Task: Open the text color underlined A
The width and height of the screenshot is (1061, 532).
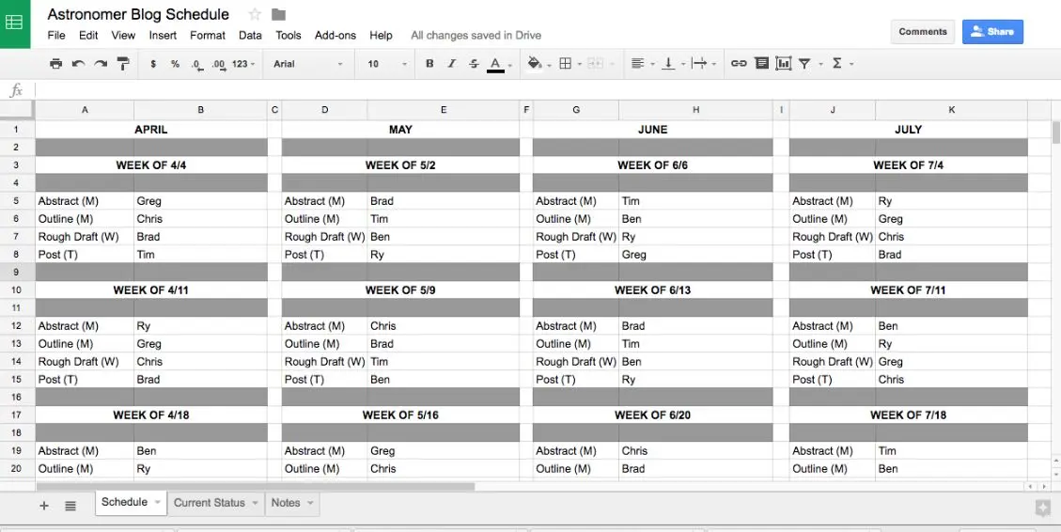Action: point(495,64)
